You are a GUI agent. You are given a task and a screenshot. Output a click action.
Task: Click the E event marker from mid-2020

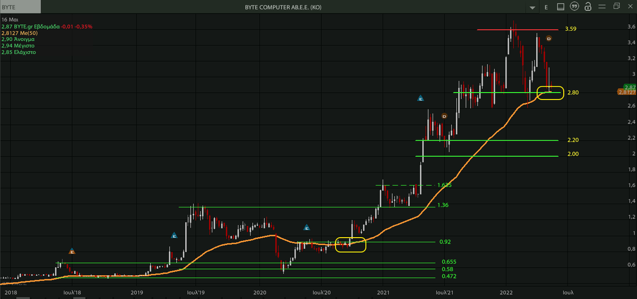[x=306, y=228]
